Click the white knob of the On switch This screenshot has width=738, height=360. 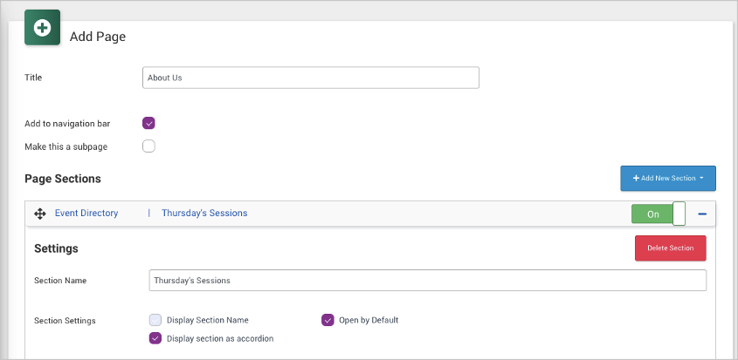(679, 214)
